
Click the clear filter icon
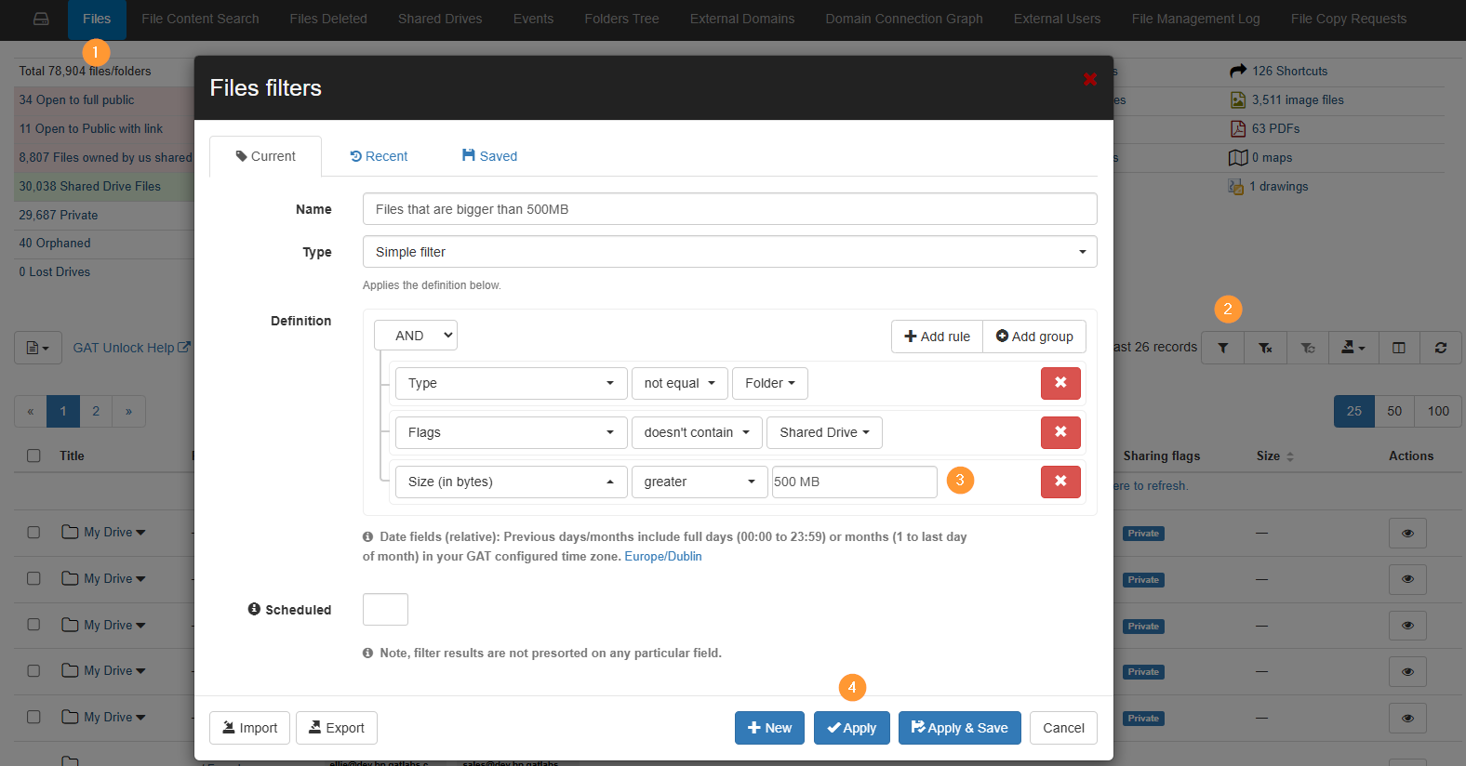(x=1265, y=348)
